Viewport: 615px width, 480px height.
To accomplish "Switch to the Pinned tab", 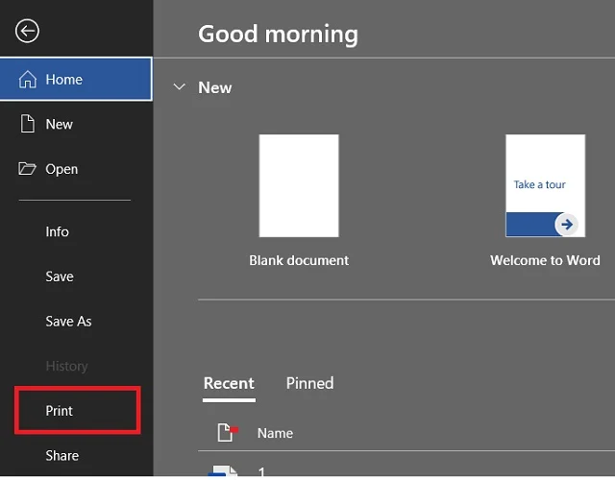I will pyautogui.click(x=309, y=383).
